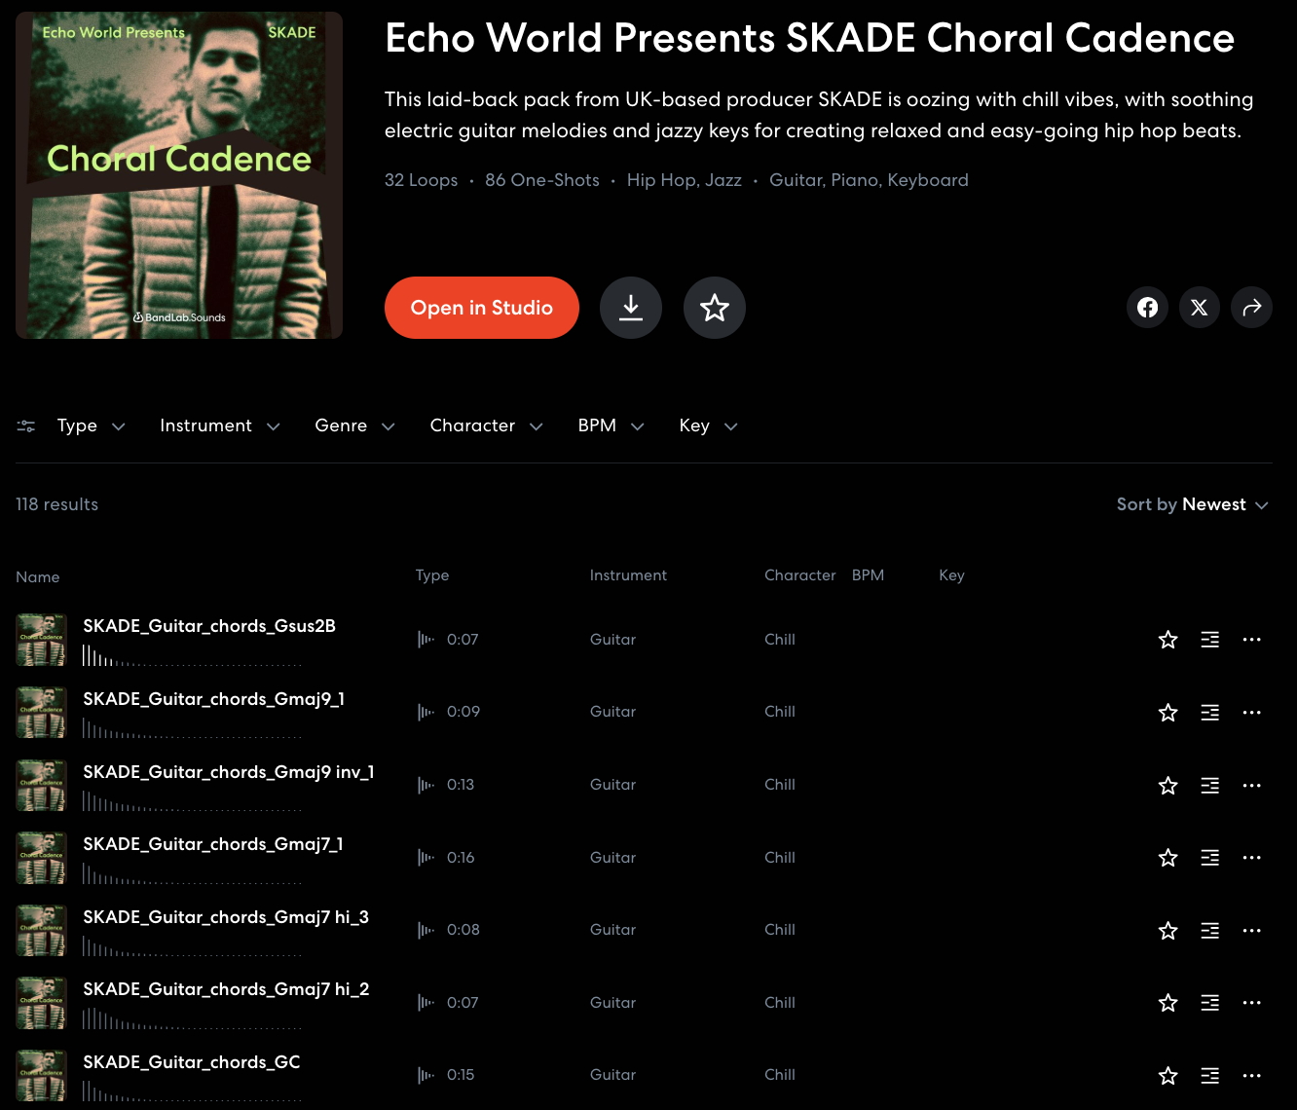This screenshot has width=1297, height=1110.
Task: Open the Sort by Newest dropdown
Action: pyautogui.click(x=1193, y=504)
